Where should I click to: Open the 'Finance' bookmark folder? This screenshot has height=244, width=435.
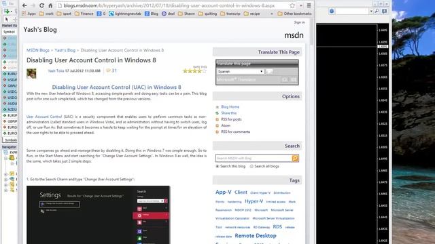[84, 14]
